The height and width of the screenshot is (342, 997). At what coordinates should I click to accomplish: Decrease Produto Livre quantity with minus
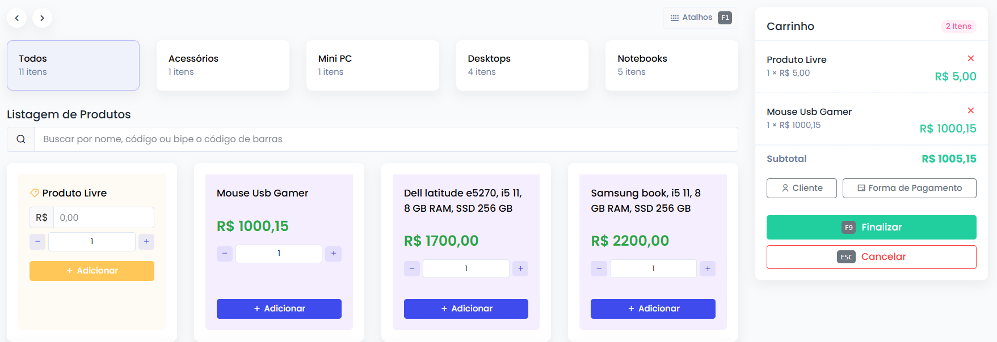[x=37, y=242]
